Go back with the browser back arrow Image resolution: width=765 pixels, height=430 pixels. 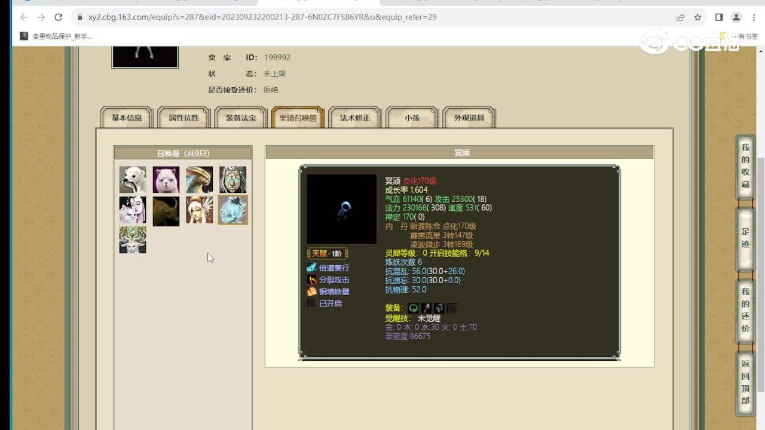click(x=24, y=17)
